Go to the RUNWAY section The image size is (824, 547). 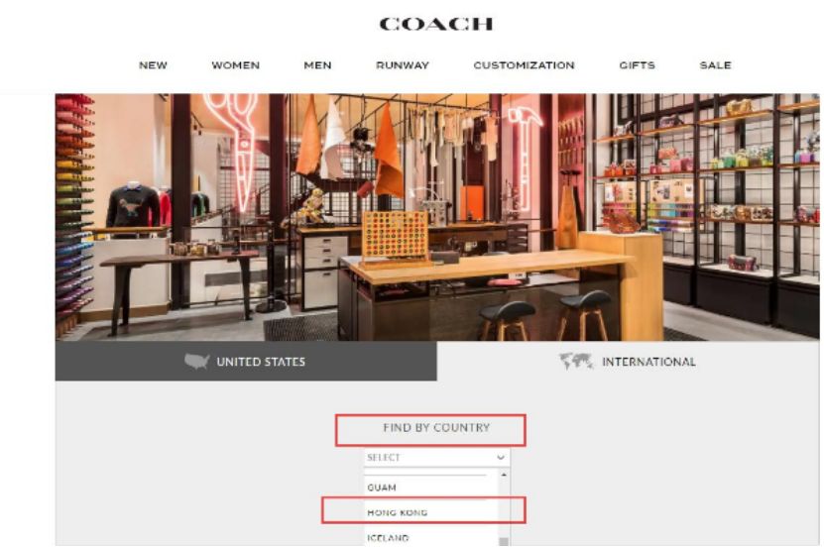point(403,65)
